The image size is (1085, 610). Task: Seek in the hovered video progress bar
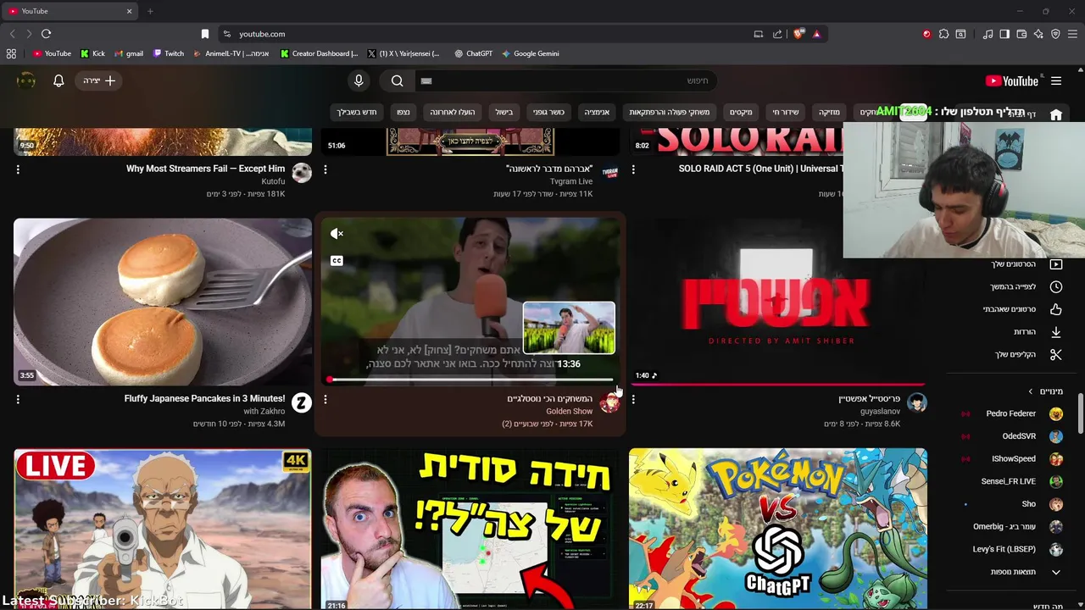pyautogui.click(x=470, y=380)
